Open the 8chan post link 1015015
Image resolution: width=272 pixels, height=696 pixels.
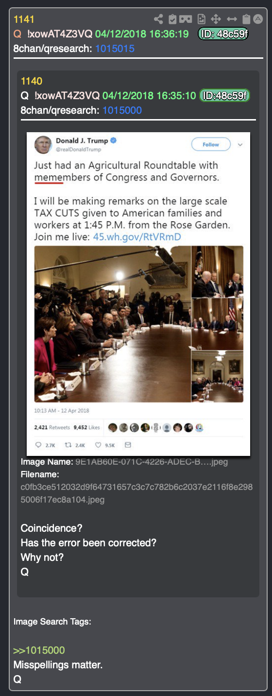click(x=115, y=49)
